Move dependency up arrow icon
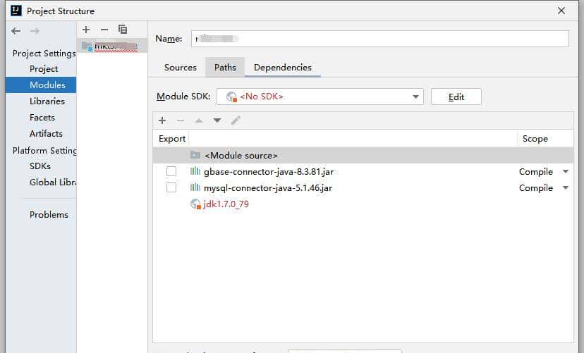 (199, 120)
